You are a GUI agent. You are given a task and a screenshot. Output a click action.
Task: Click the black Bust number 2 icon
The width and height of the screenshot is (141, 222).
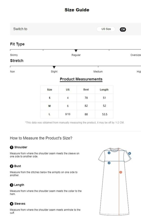point(12,166)
